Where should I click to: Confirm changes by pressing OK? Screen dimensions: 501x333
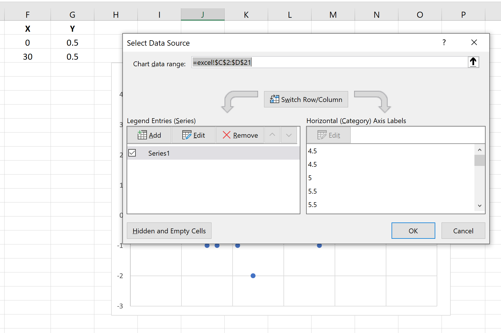[x=413, y=230]
